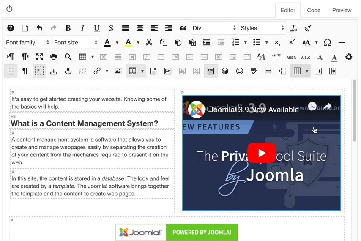The height and width of the screenshot is (241, 361).
Task: Toggle the editor power button
Action: (x=9, y=9)
